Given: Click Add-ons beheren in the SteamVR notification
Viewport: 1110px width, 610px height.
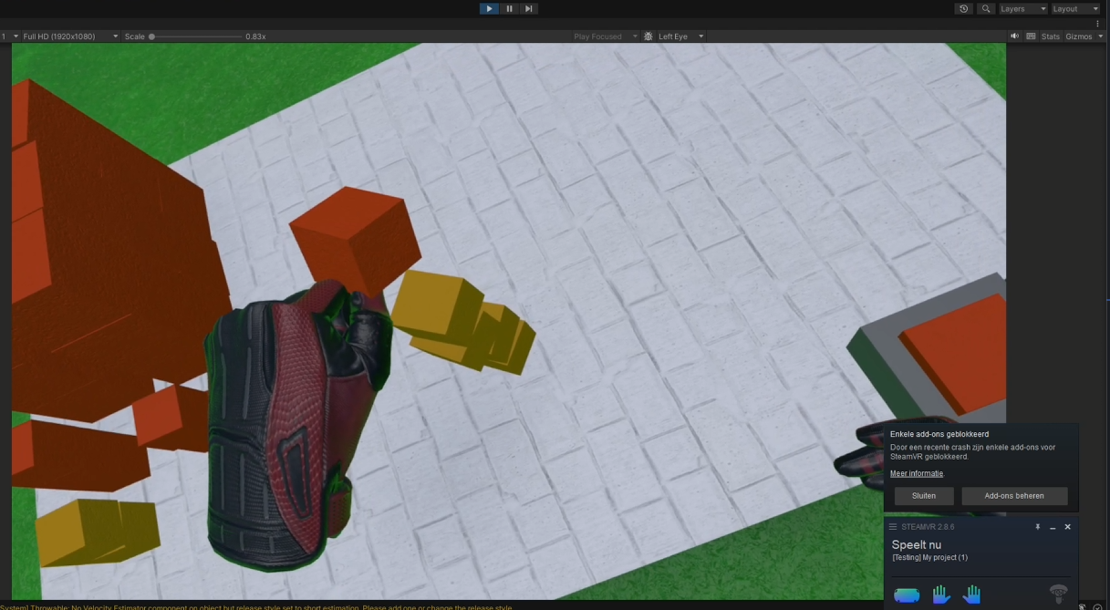Looking at the screenshot, I should point(1014,496).
